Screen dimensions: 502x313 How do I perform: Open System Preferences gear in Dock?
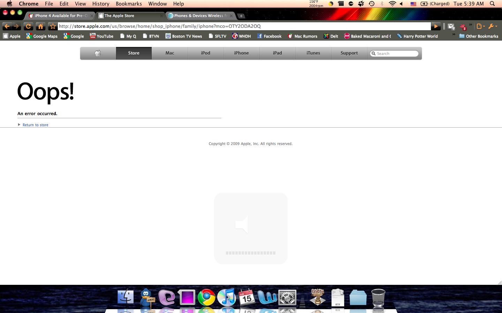tap(287, 298)
